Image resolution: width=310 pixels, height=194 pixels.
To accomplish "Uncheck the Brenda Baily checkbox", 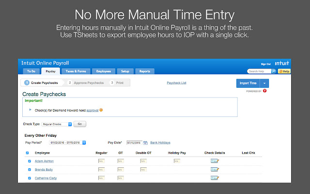I will [x=30, y=170].
